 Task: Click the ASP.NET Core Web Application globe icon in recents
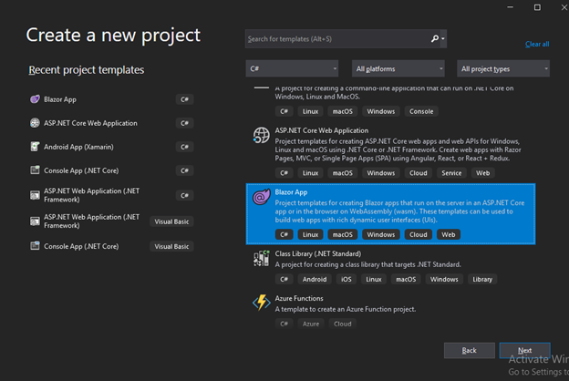pyautogui.click(x=35, y=123)
